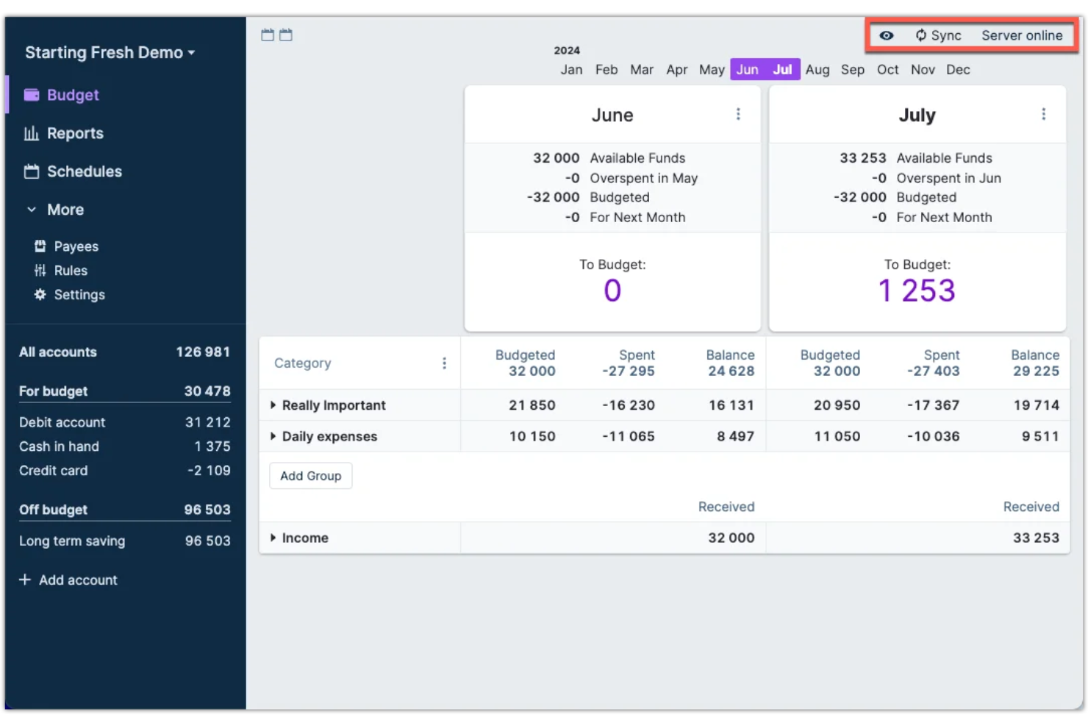Open Schedules from the sidebar
Viewport: 1088px width, 726px height.
84,171
